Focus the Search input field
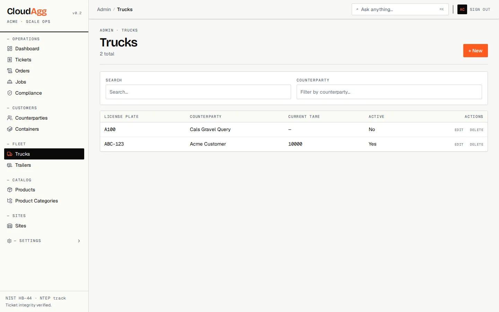 coord(198,92)
